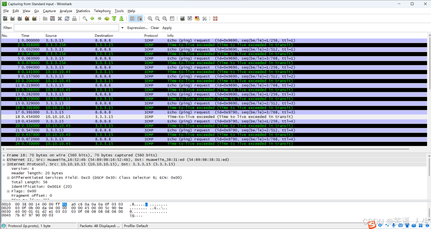Click the Expression... button
431x229 pixels.
[137, 28]
